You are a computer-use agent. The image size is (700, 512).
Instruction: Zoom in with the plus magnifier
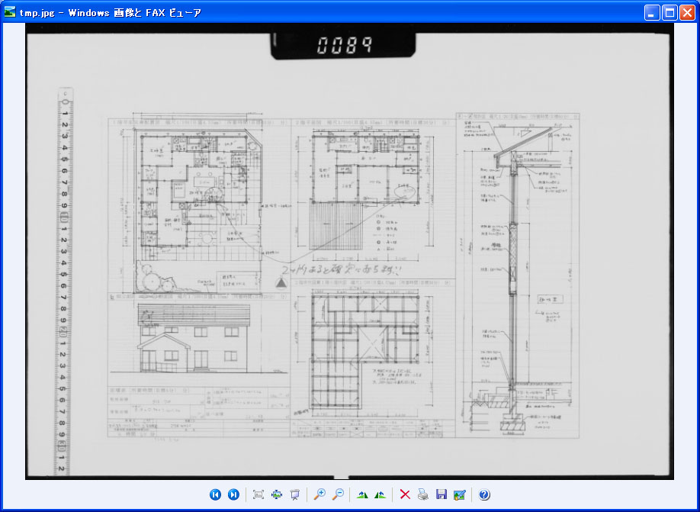[319, 494]
